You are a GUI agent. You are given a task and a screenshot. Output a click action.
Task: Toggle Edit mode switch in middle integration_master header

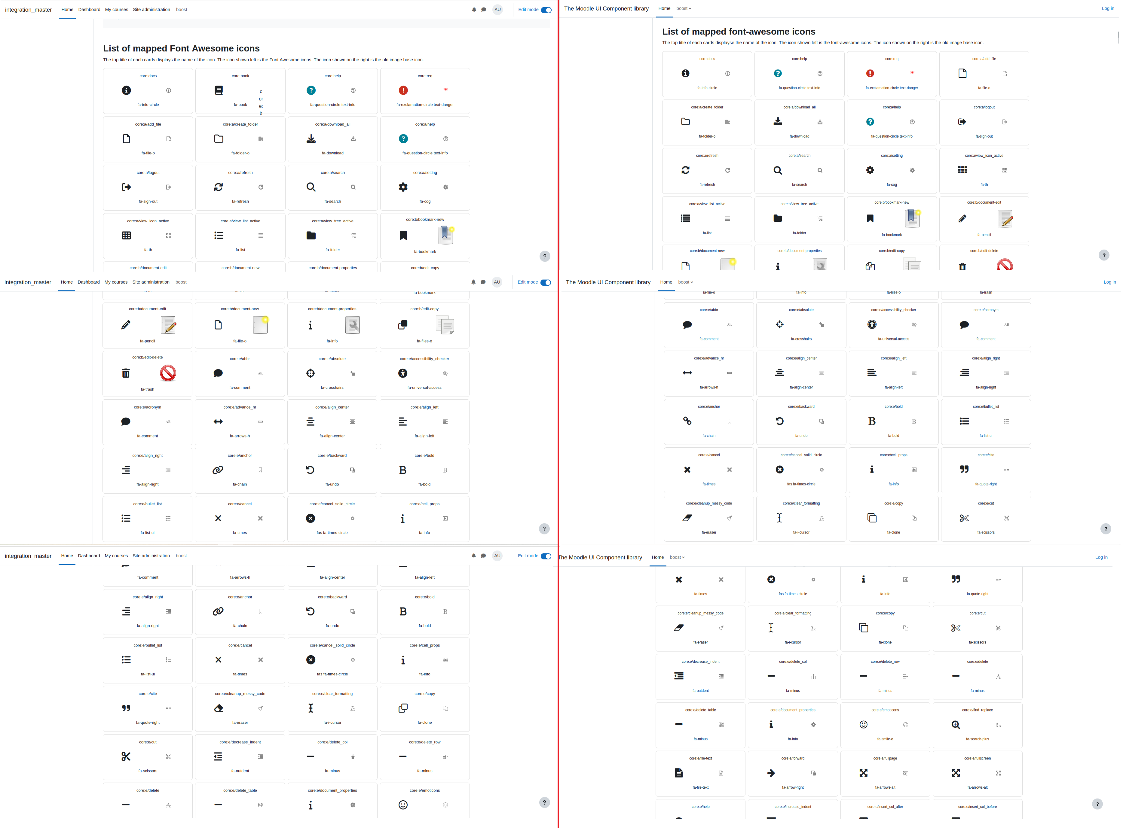(x=546, y=283)
